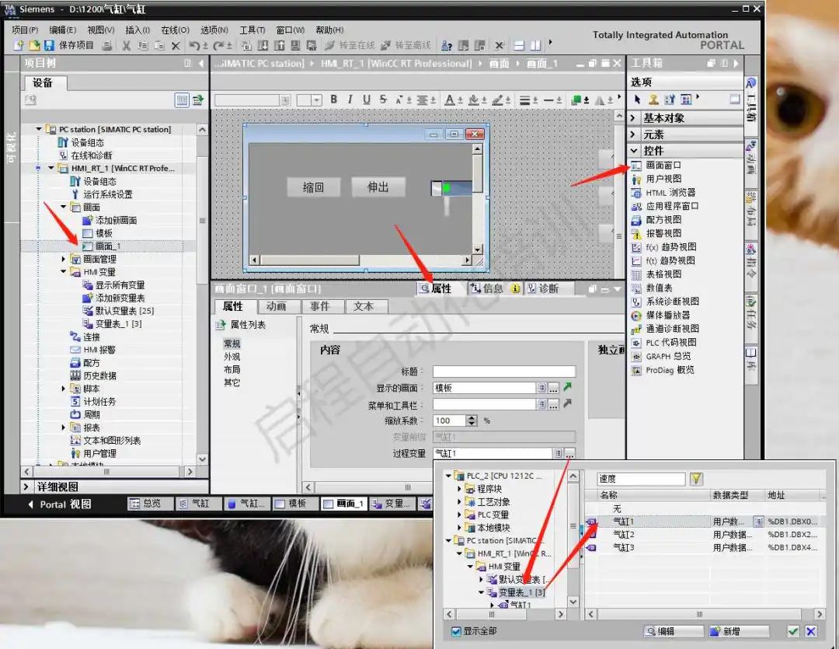Click the font color A icon

point(450,99)
